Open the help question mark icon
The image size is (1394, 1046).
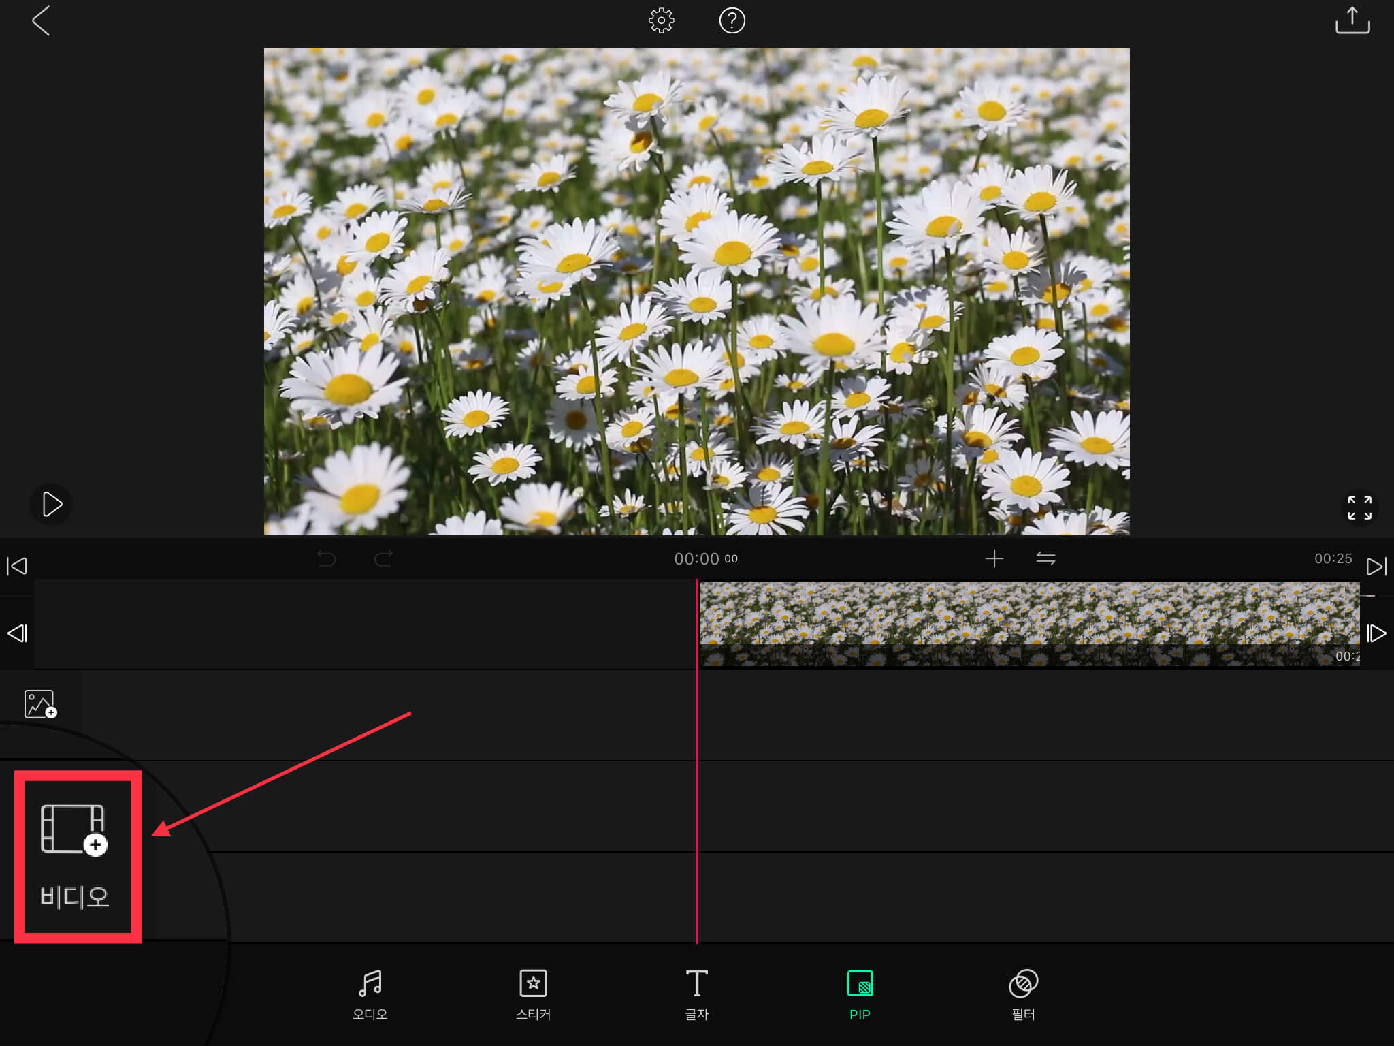coord(732,20)
